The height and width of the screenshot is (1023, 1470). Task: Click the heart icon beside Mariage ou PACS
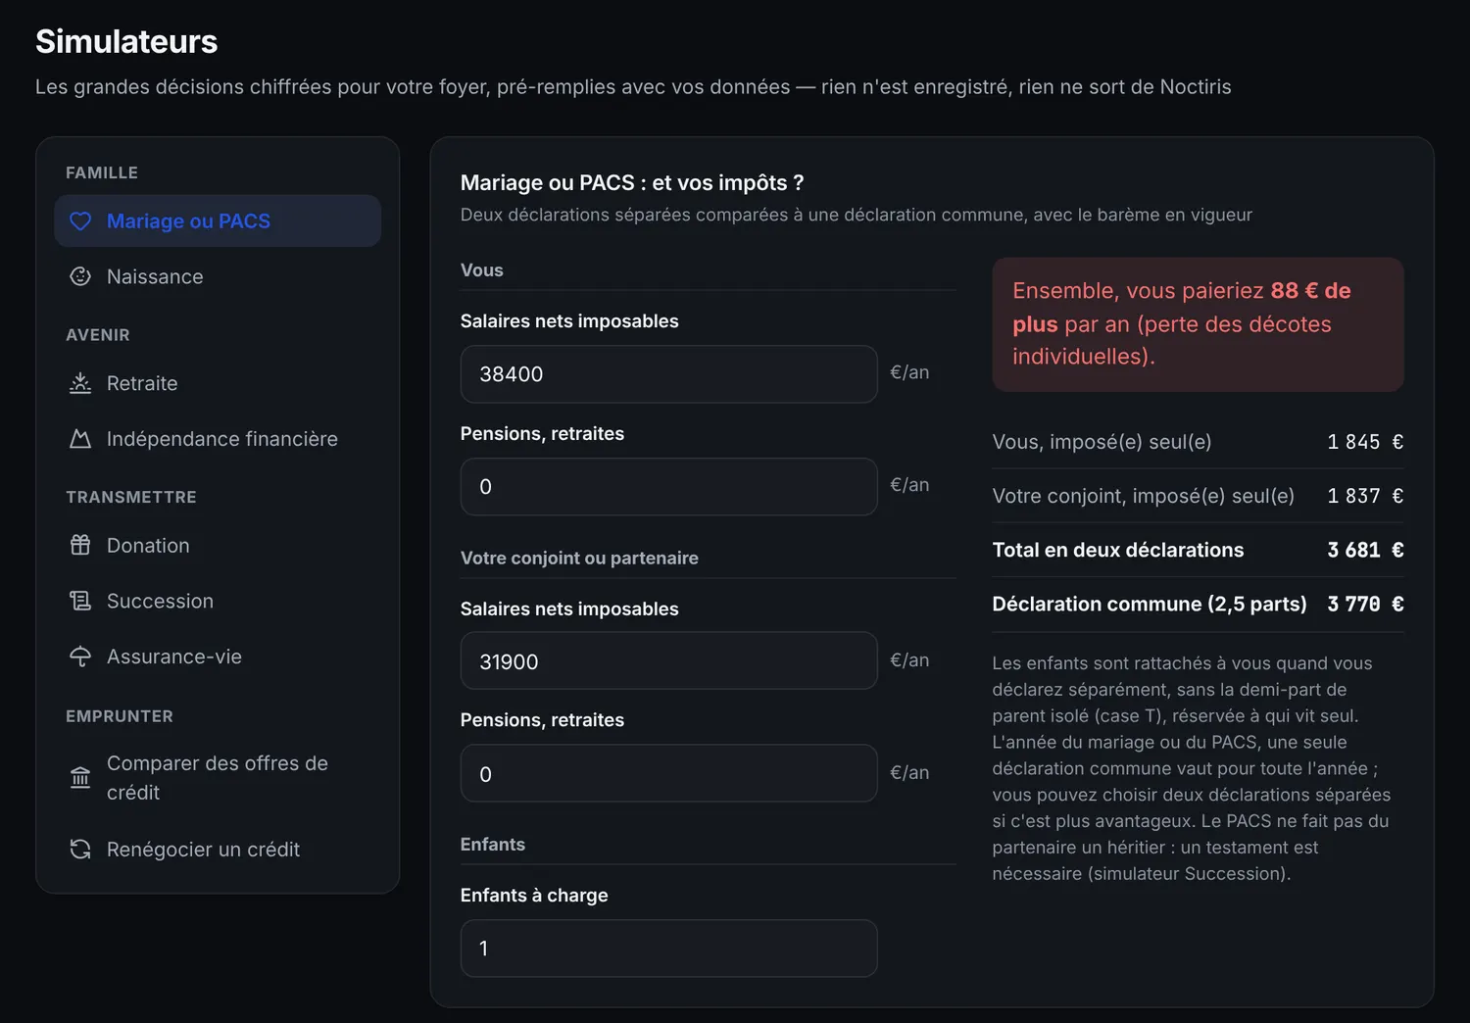click(x=80, y=221)
